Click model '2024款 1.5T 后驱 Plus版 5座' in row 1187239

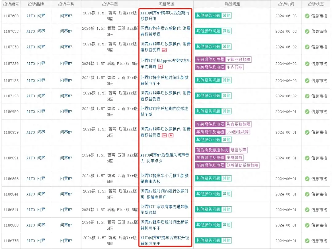pos(110,64)
